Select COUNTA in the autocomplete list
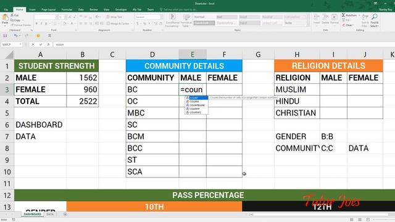The image size is (395, 222). 197,101
